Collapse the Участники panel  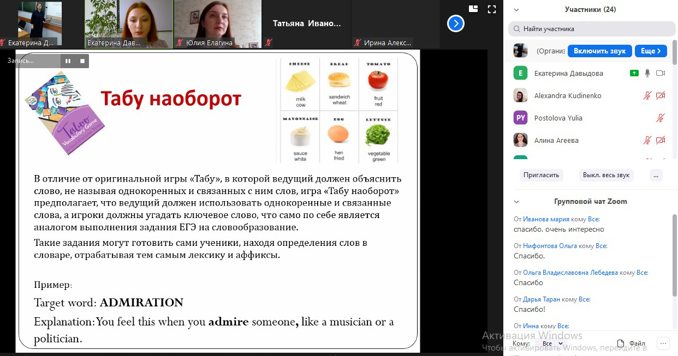pyautogui.click(x=516, y=10)
